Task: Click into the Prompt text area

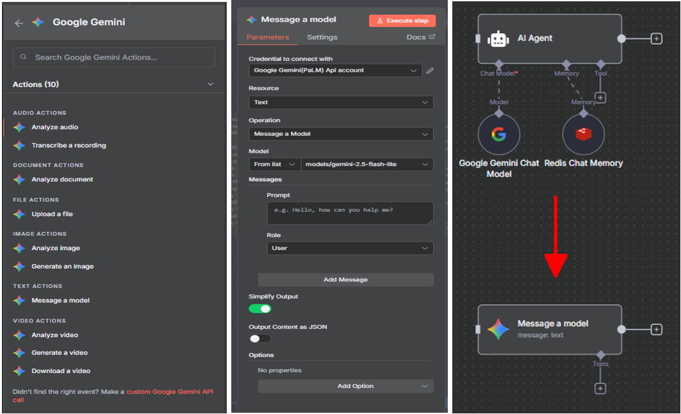Action: click(x=350, y=213)
